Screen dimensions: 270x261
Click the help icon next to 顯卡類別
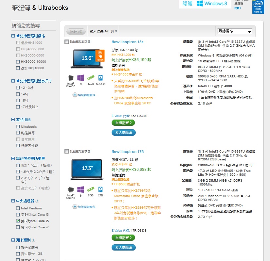(34, 240)
